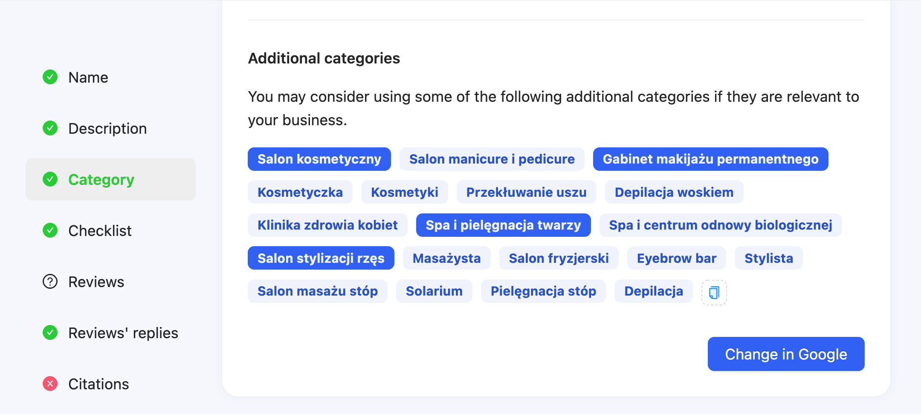Click green check icon beside Reviews' replies
Image resolution: width=921 pixels, height=414 pixels.
coord(50,333)
